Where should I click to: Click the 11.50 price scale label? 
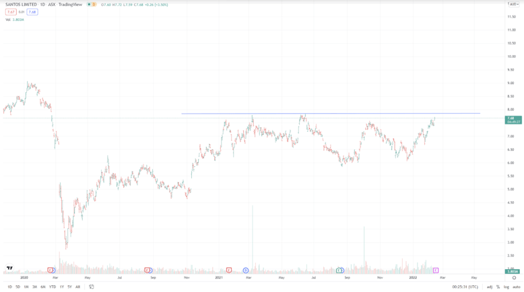click(511, 17)
